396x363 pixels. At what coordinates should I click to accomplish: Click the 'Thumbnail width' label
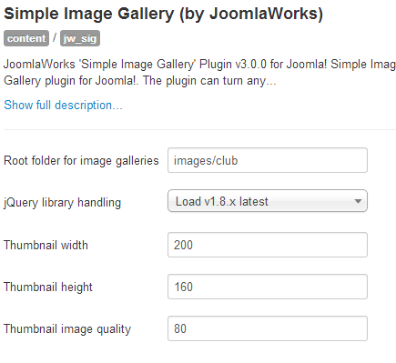pos(46,245)
